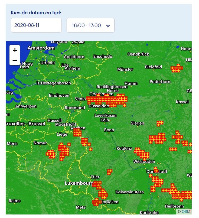This screenshot has height=218, width=199.
Task: Click the Antwerpen city label
Action: pyautogui.click(x=26, y=106)
